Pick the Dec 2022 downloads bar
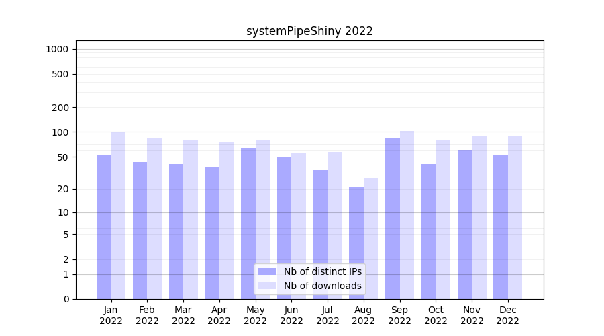This screenshot has height=336, width=604. tap(515, 218)
